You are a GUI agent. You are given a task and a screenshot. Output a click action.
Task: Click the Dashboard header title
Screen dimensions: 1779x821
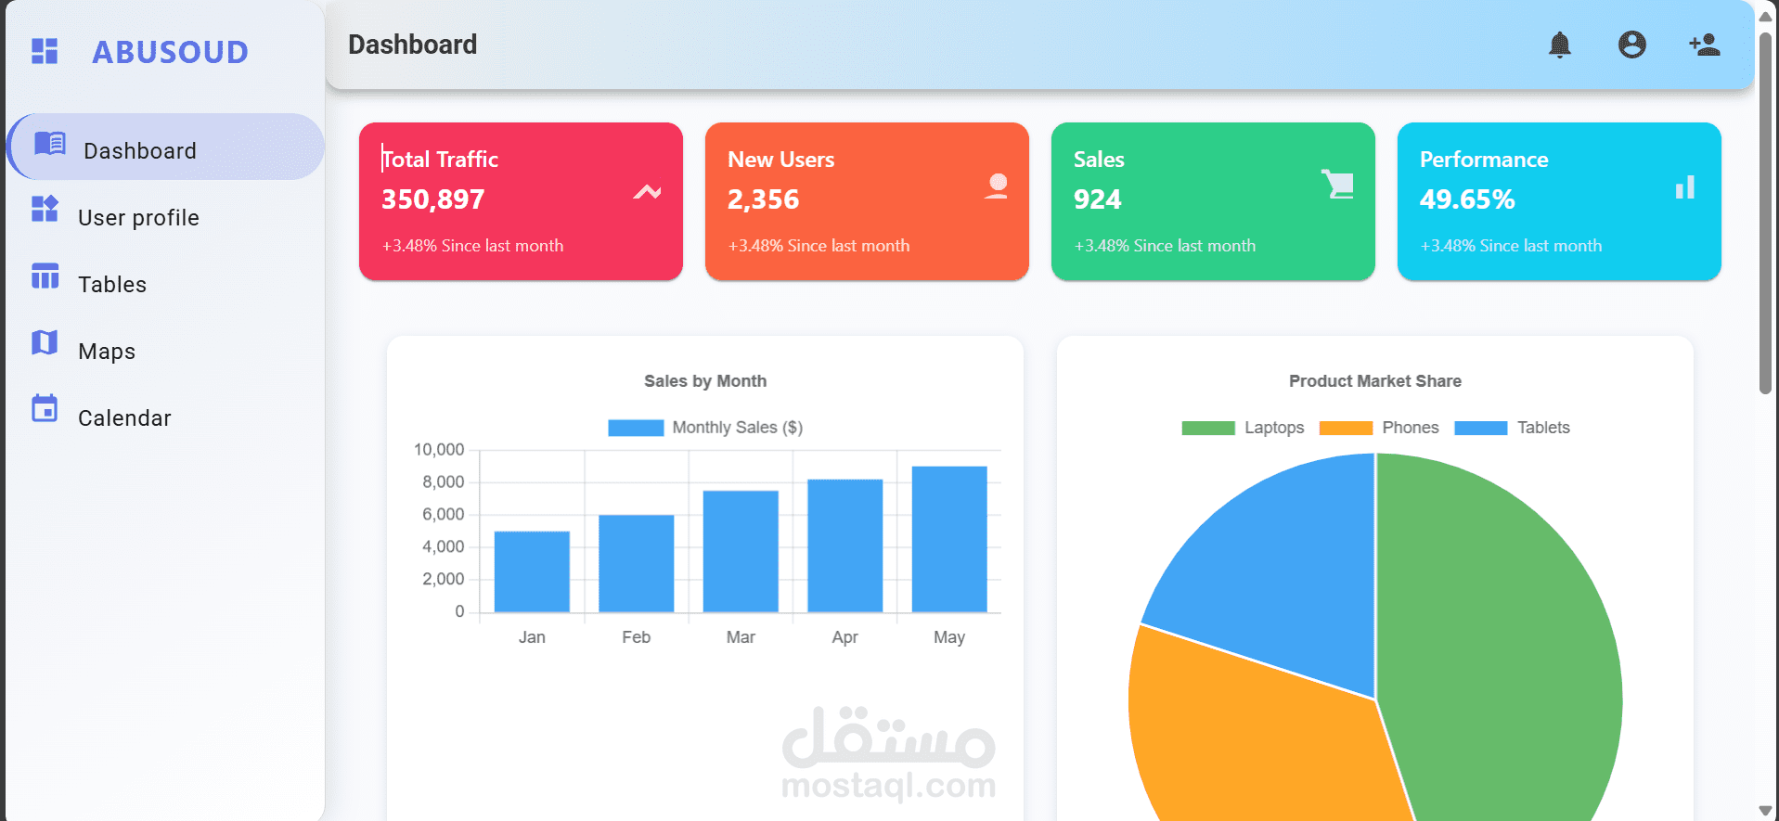pyautogui.click(x=412, y=45)
